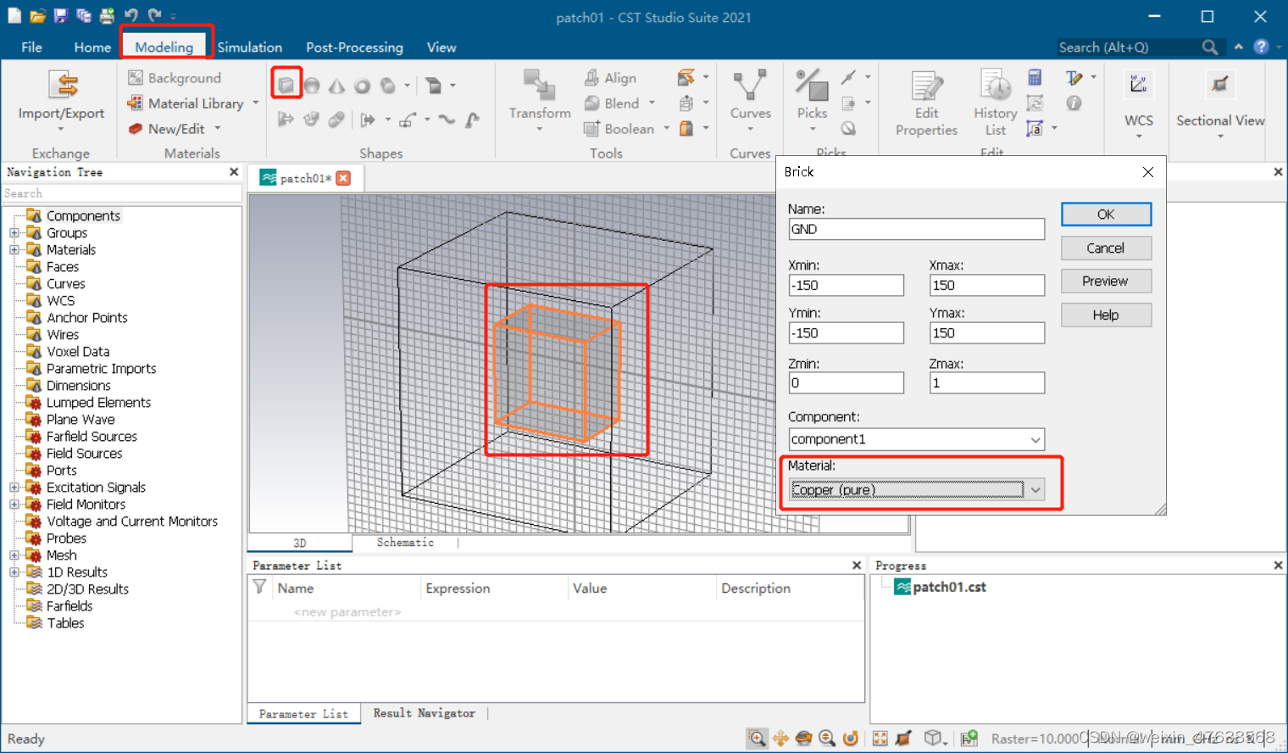Viewport: 1288px width, 753px height.
Task: Expand the Mesh tree node
Action: coord(14,555)
